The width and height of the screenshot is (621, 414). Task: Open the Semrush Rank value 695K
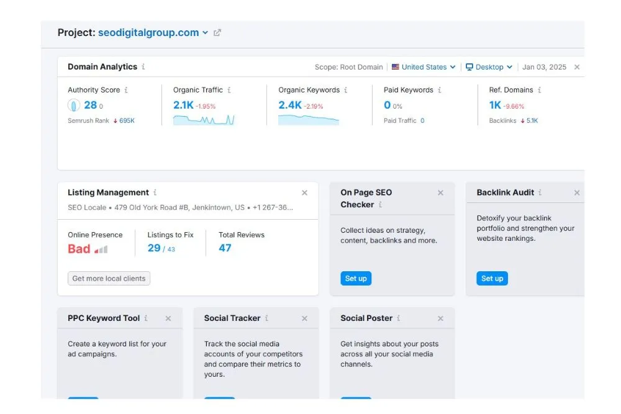tap(127, 120)
